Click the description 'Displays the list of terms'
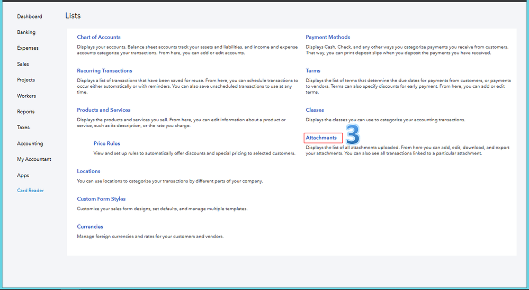 [408, 86]
